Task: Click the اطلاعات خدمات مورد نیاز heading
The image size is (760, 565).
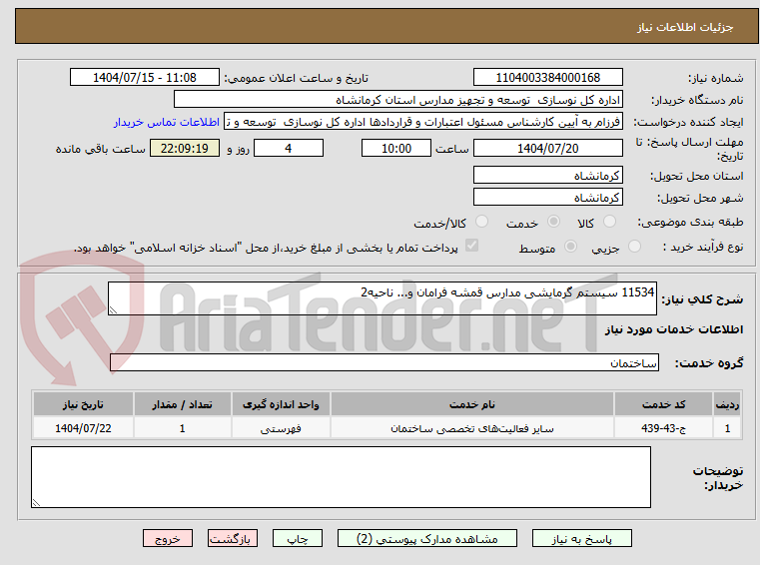Action: (674, 329)
